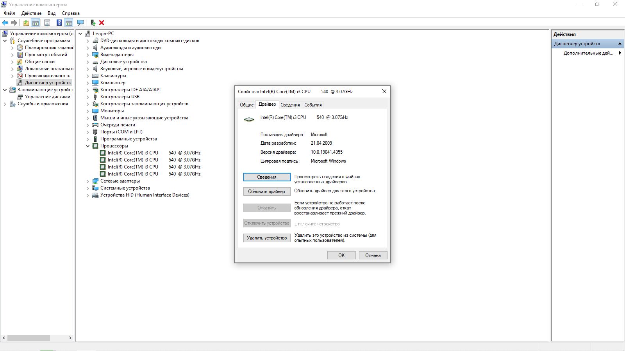Click the Up one level folder icon

26,23
